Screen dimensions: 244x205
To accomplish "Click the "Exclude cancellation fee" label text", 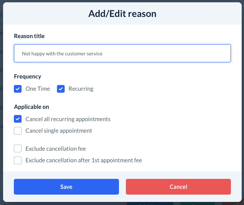I will (55, 148).
